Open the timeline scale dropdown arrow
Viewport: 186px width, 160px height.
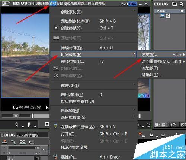[36, 153]
